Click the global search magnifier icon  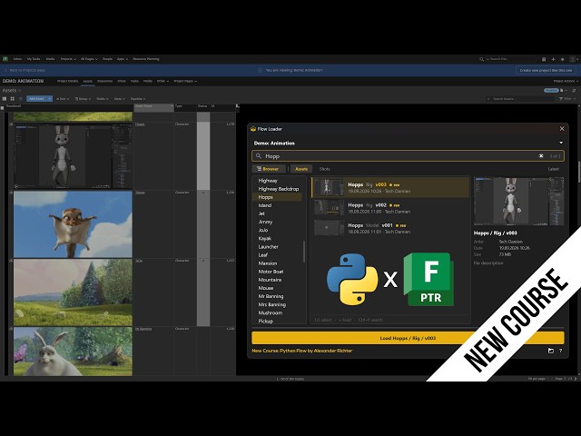[481, 59]
